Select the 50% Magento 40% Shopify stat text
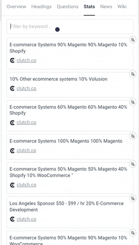 [68, 172]
